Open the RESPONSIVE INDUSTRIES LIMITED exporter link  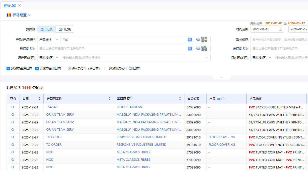pyautogui.click(x=141, y=137)
